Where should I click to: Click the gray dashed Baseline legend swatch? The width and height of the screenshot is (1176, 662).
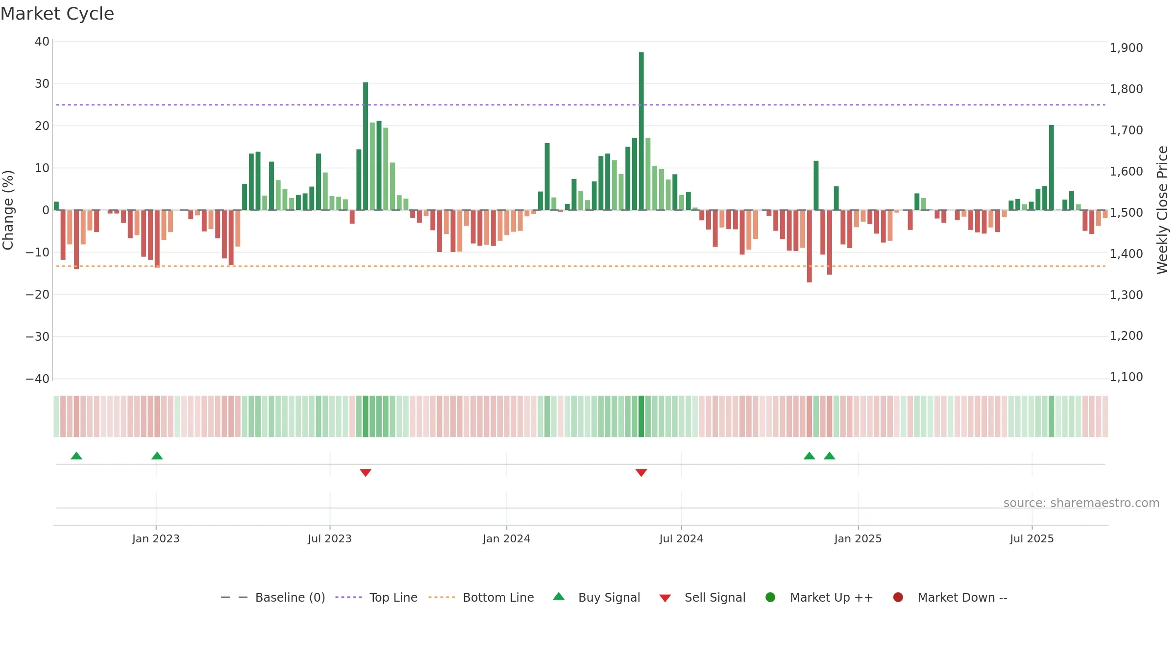point(234,597)
